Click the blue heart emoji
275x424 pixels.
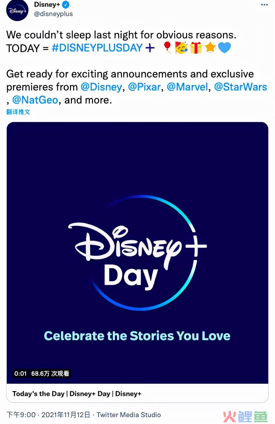[x=225, y=48]
